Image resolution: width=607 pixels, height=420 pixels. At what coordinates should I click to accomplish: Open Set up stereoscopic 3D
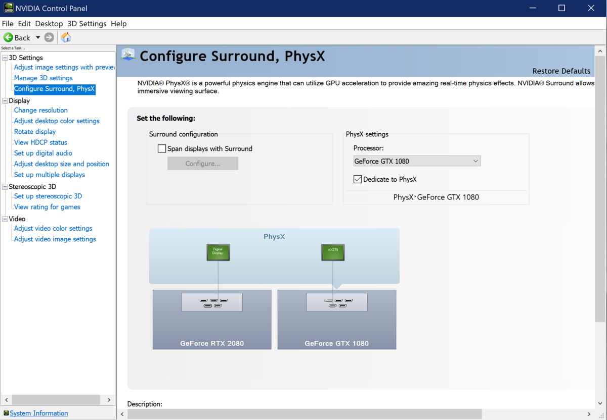[48, 196]
